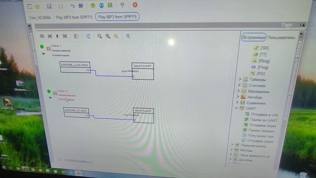Collapse Board 1 using its black arrow

tap(43, 54)
